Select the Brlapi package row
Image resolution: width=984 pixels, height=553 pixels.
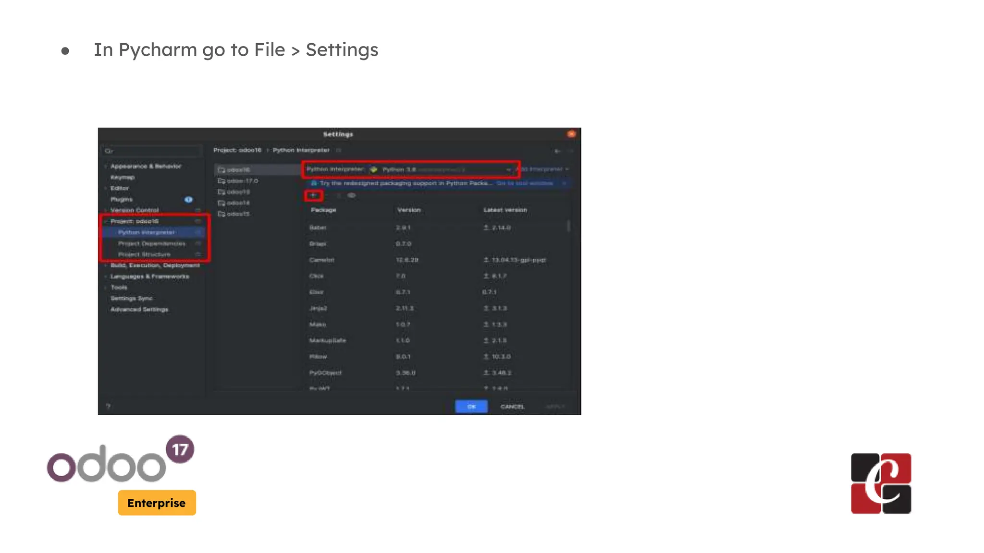click(436, 244)
